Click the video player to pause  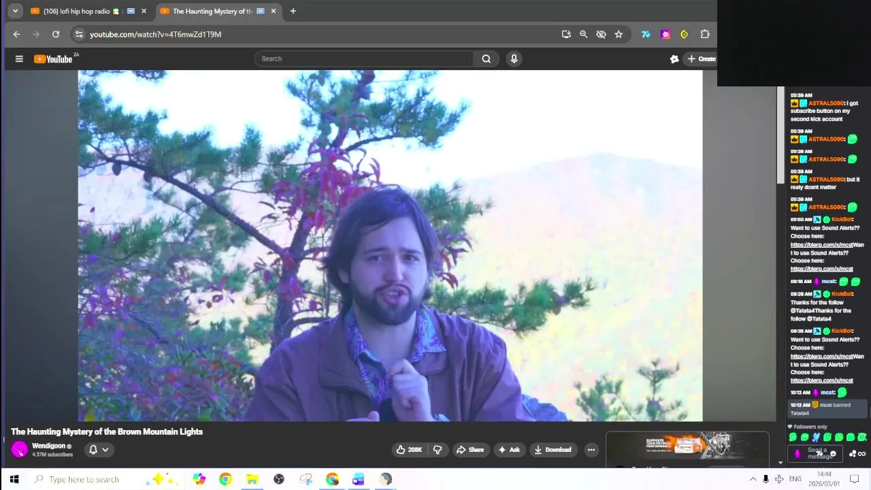[x=390, y=246]
